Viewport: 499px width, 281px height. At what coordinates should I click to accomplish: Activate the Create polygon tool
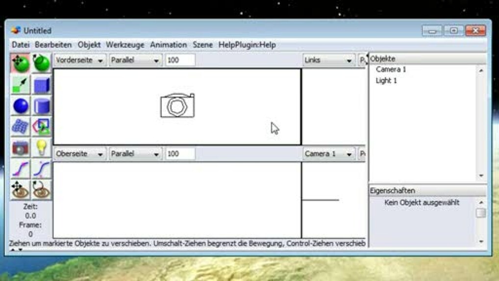42,127
